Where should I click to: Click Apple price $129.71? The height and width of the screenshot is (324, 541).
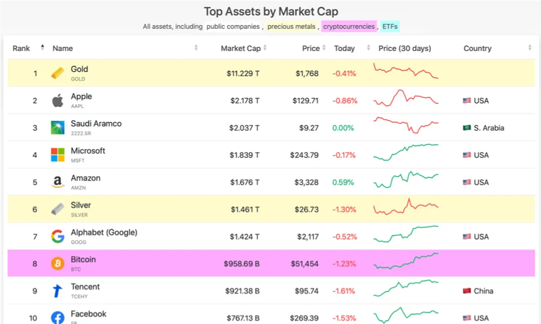(x=305, y=101)
